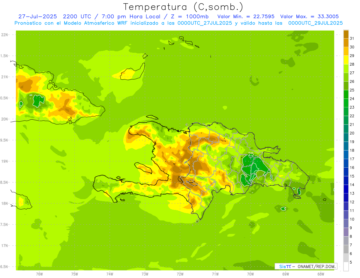This screenshot has height=278, width=360.
Task: Click the green legend swatch between 24 and 25
Action: [x=346, y=94]
